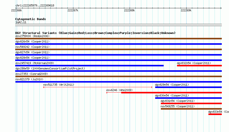Click the blue bar under dgv288e59 (1000GenomesConsortiumPilotProject)
The height and width of the screenshot is (132, 229).
coord(118,71)
